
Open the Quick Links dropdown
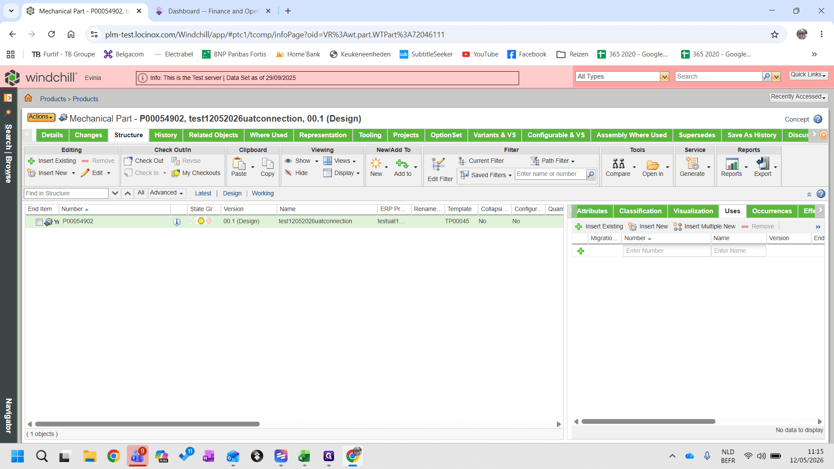(x=808, y=75)
